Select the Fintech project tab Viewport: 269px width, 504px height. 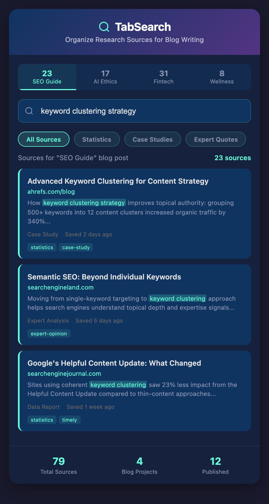[164, 77]
